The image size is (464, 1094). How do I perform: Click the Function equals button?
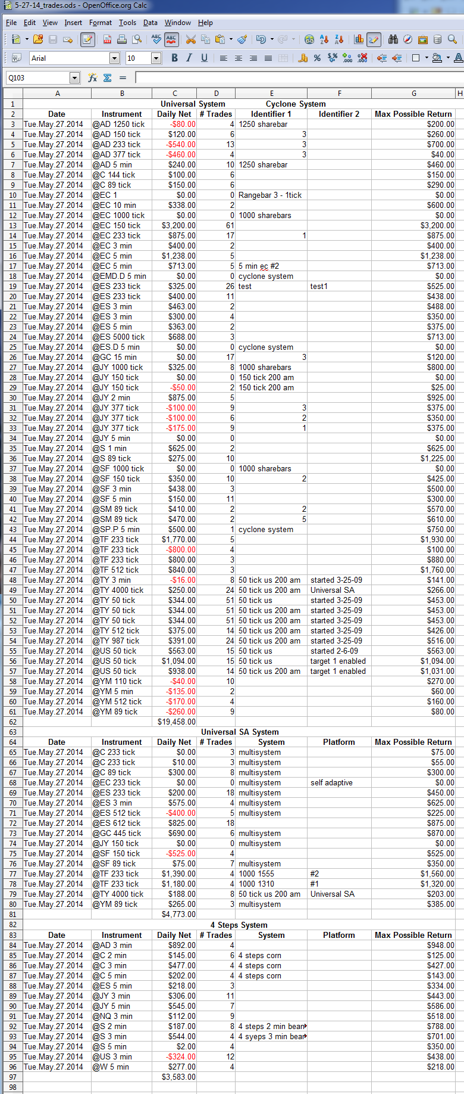[x=123, y=77]
